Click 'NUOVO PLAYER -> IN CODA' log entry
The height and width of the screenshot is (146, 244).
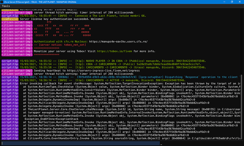click(x=113, y=61)
